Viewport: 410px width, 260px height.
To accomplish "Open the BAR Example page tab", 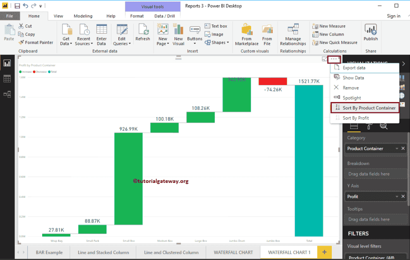I will [49, 253].
